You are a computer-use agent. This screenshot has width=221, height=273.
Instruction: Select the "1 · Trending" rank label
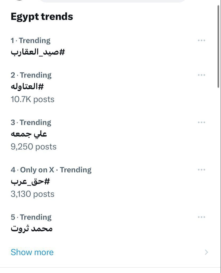[30, 40]
